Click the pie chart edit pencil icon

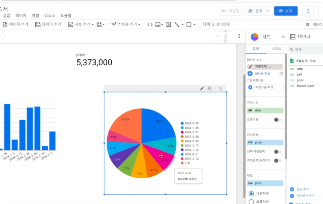coord(202,89)
